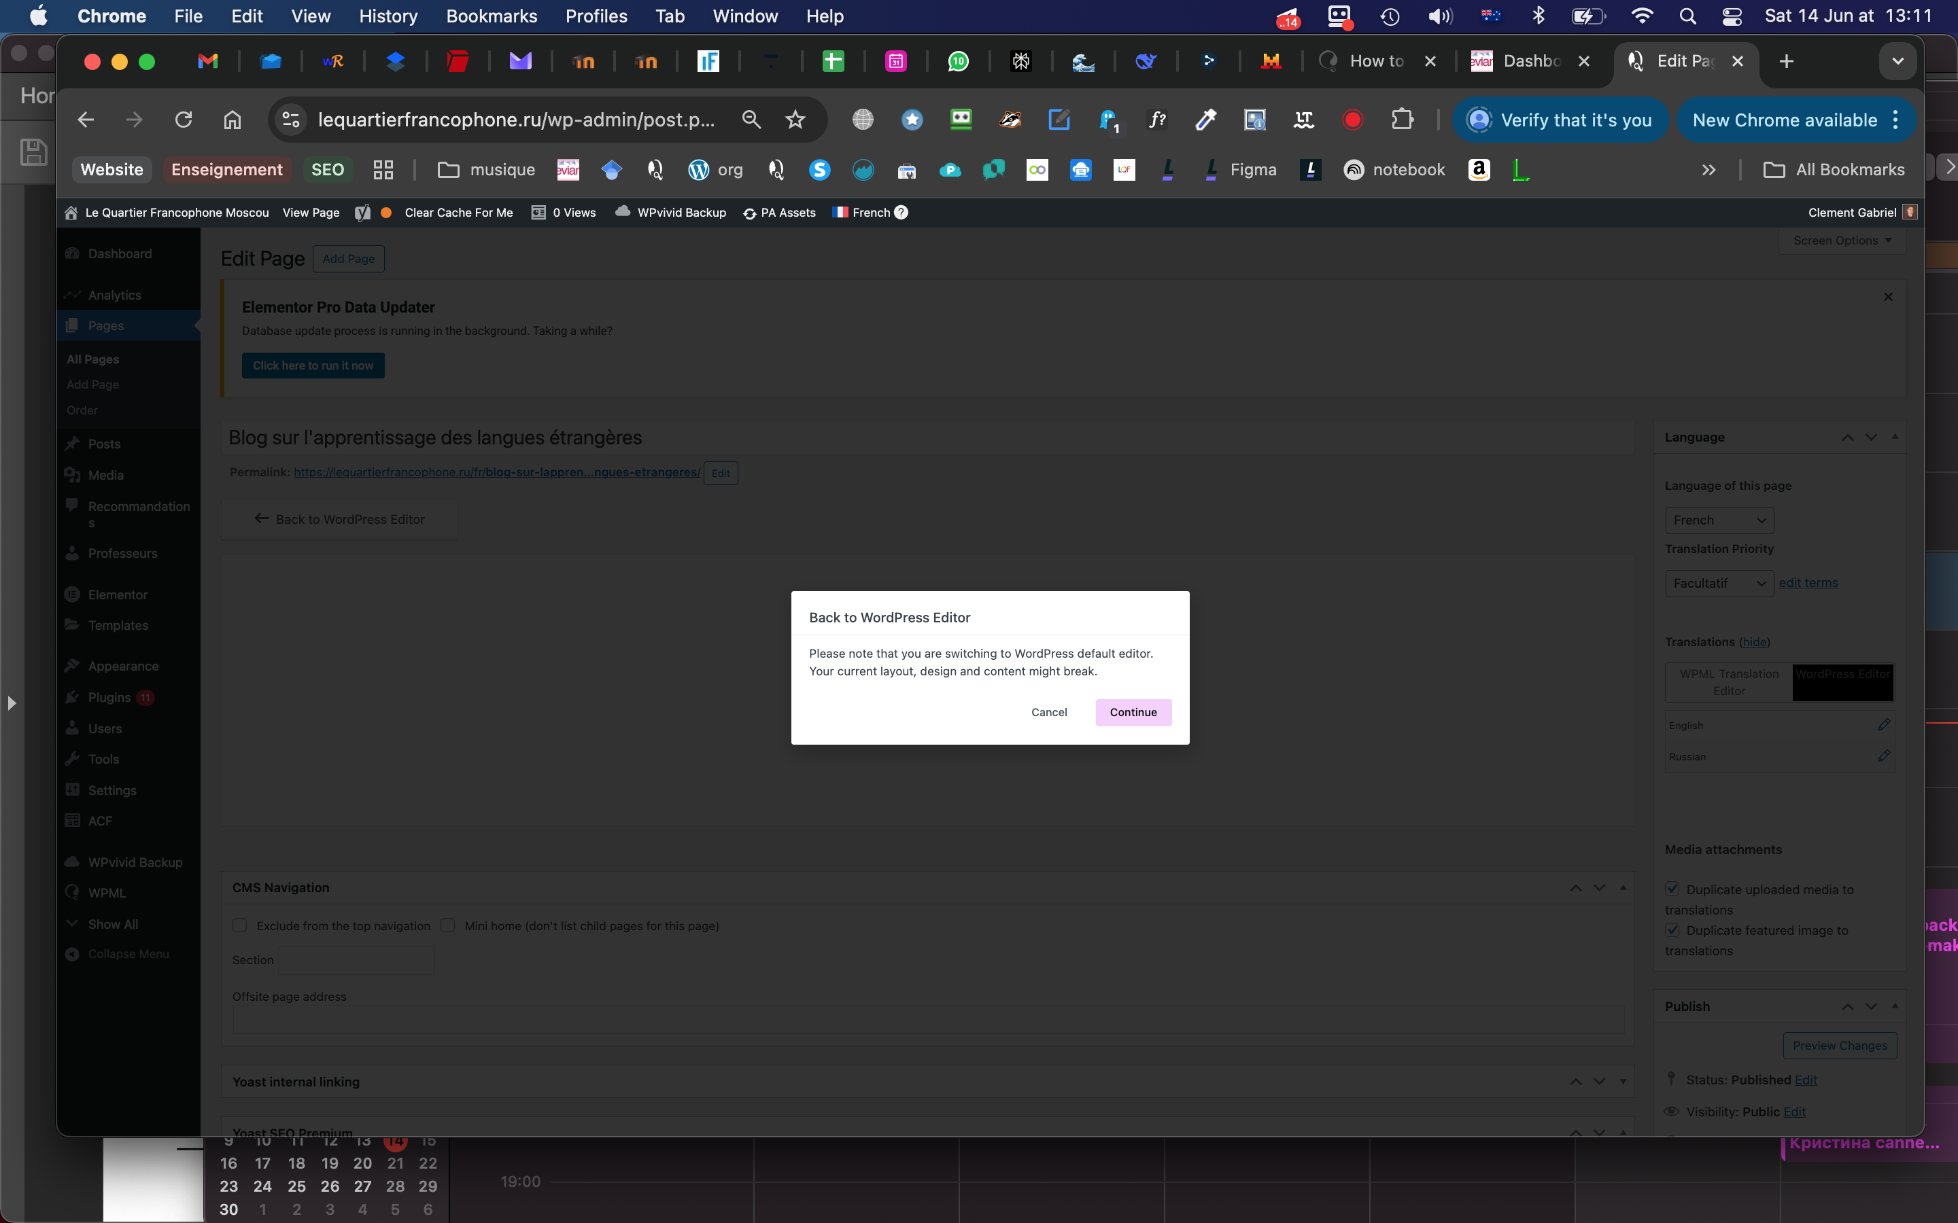Viewport: 1958px width, 1223px height.
Task: Open the notebook bookmark
Action: tap(1394, 169)
